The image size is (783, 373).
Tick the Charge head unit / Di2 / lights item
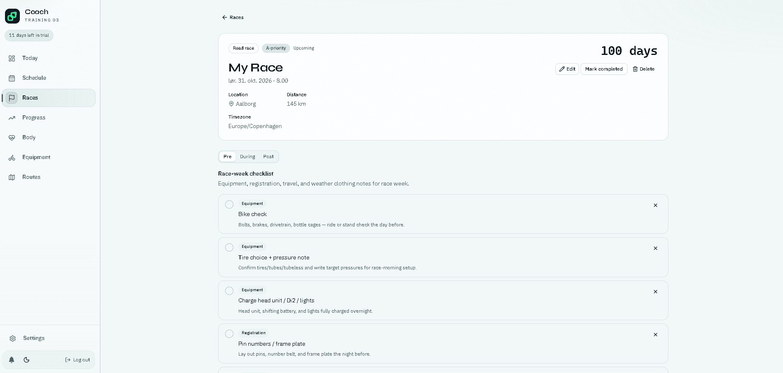pos(229,291)
